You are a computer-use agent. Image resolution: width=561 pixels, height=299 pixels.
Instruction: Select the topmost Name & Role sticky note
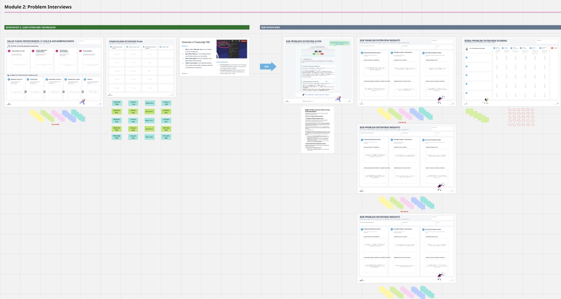117,103
